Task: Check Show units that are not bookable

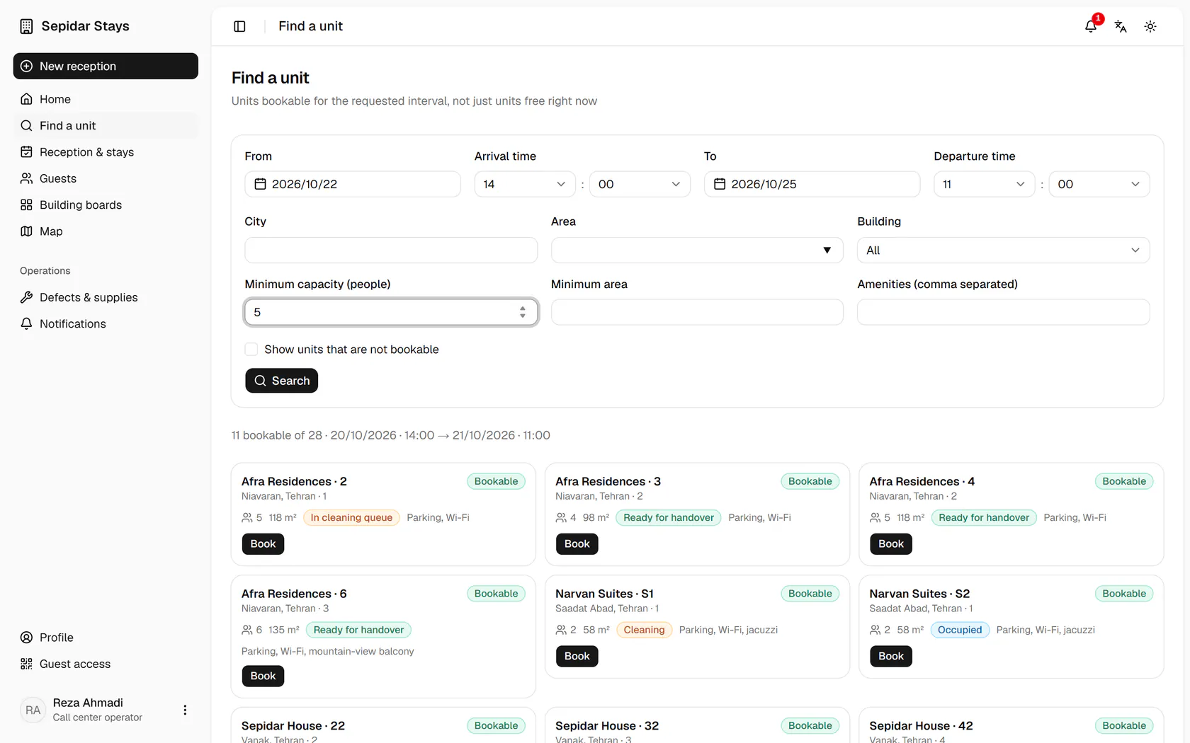Action: pyautogui.click(x=251, y=350)
